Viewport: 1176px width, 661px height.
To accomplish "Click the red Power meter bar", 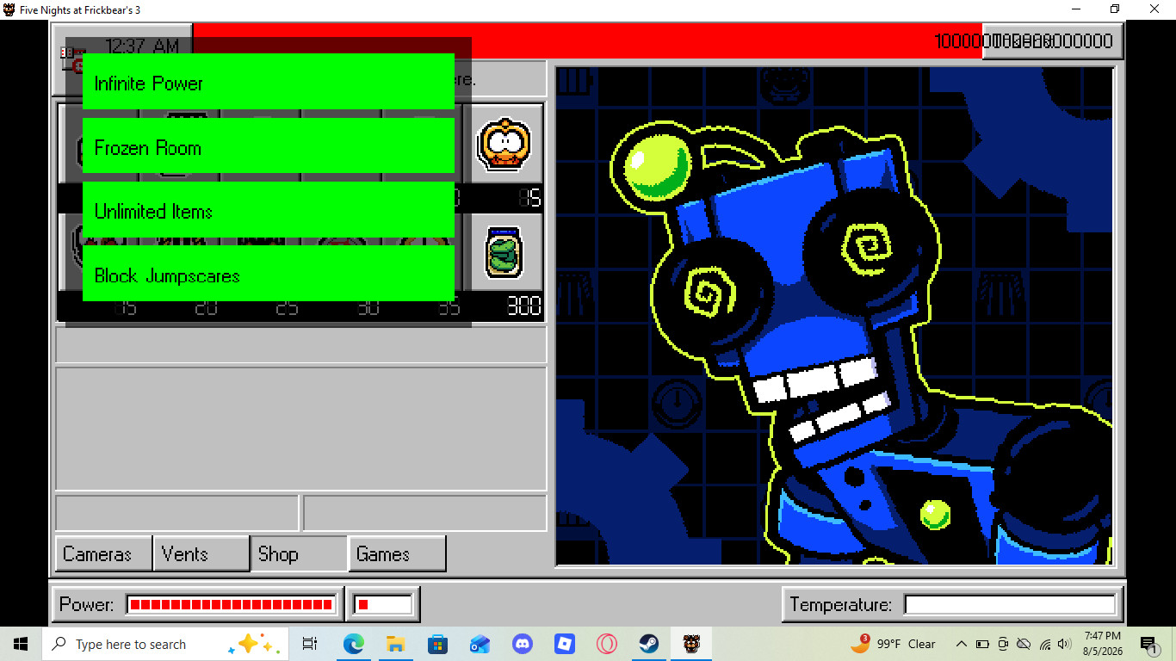I will (232, 604).
